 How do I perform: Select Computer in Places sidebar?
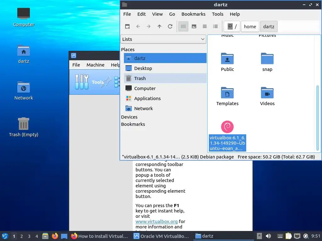(x=165, y=88)
